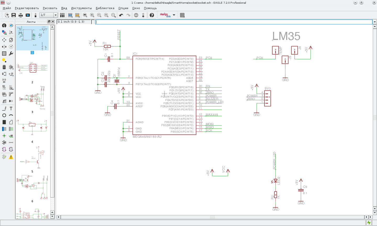This screenshot has height=226, width=377.
Task: Open the Окно menu
Action: [136, 8]
